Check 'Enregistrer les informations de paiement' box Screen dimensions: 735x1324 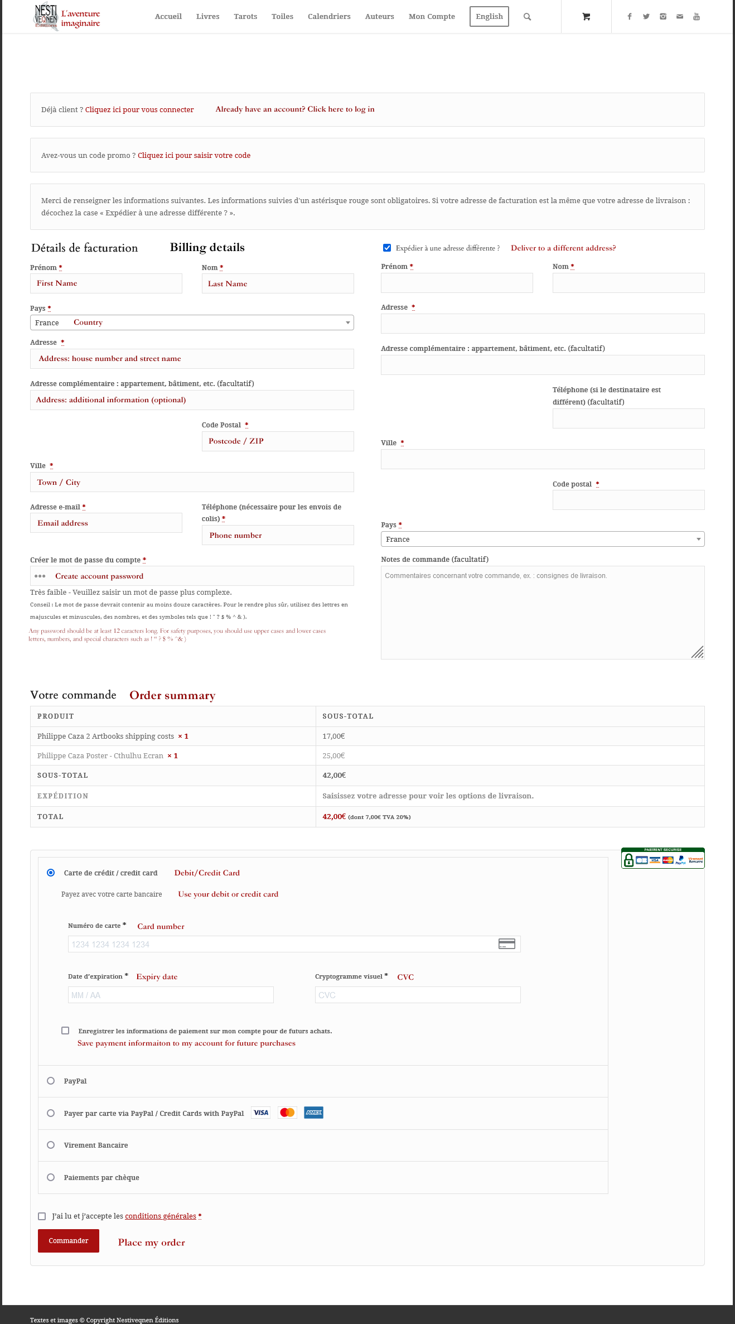click(65, 1031)
